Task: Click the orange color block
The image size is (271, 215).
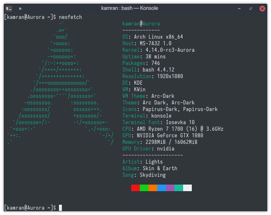Action: point(153,188)
